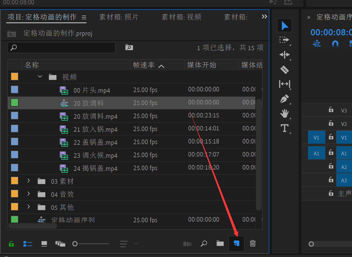Open the sort icons dropdown arrow
Image resolution: width=352 pixels, height=257 pixels.
coord(136,244)
